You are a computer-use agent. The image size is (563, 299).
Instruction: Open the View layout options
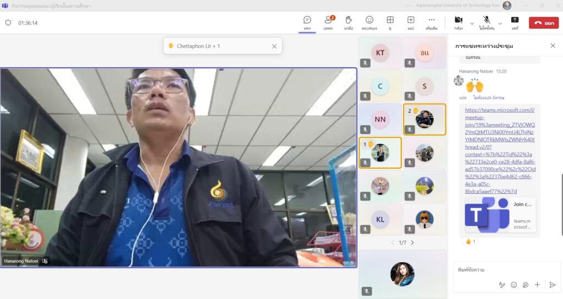(x=390, y=23)
